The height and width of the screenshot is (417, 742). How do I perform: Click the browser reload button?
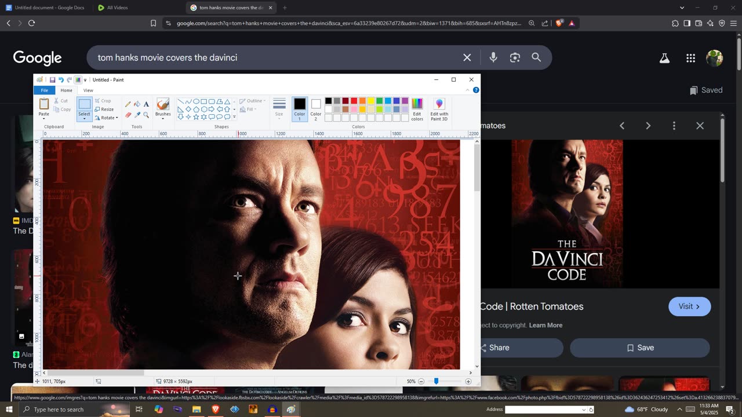(x=31, y=23)
